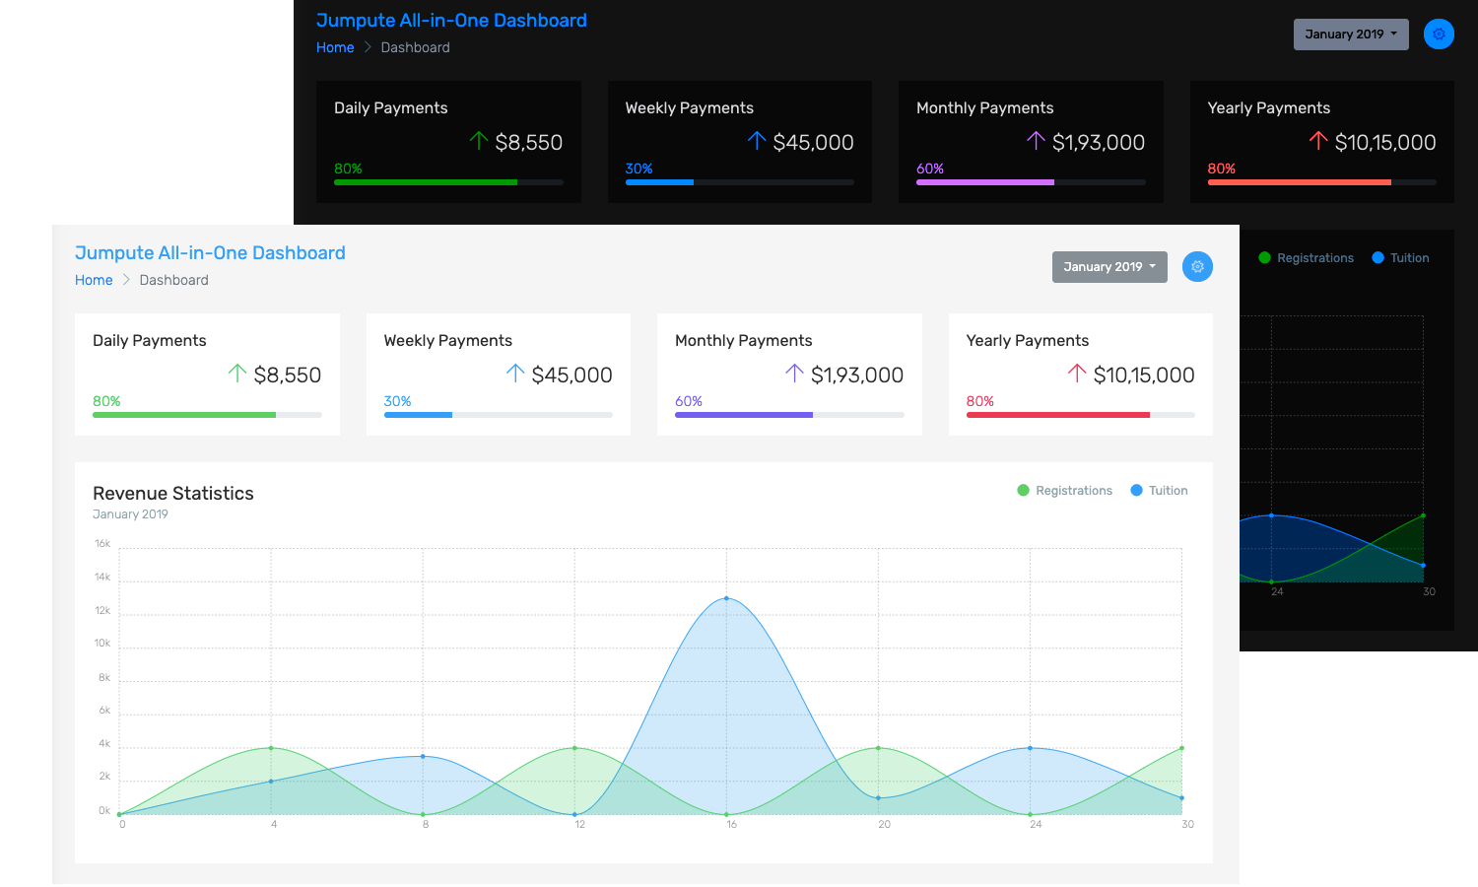Click blue up arrow on light Weekly Payments
1478x887 pixels.
515,374
